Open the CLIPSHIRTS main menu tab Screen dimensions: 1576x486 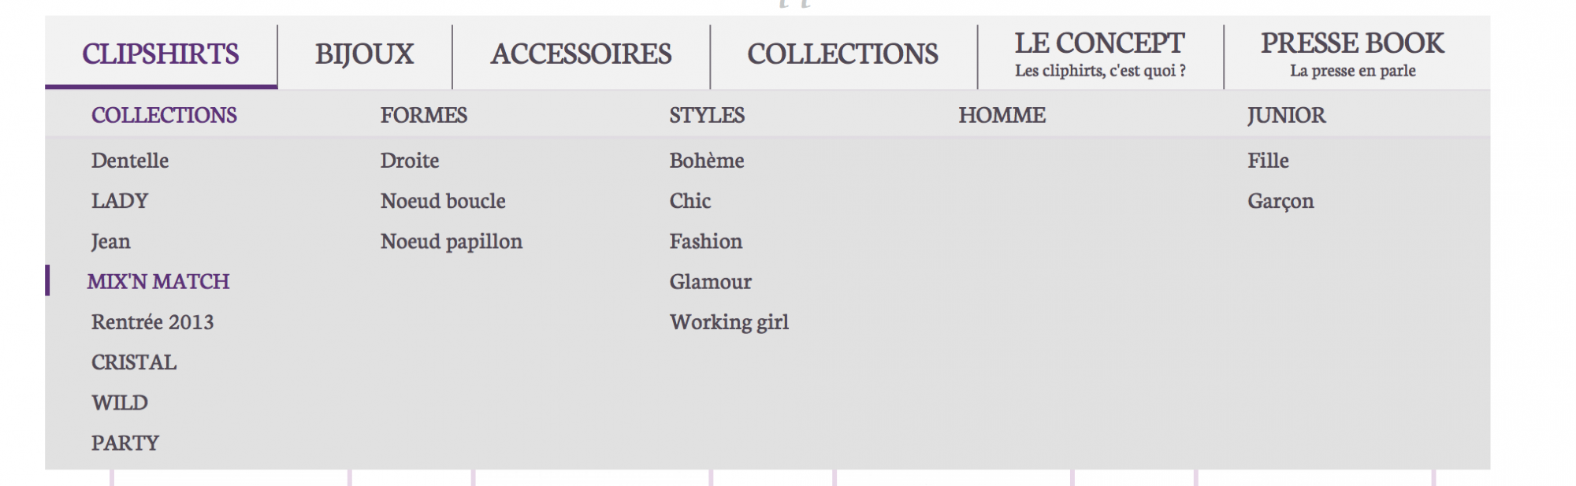click(161, 54)
